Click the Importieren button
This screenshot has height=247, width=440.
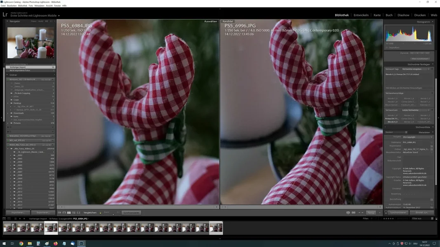coord(18,212)
